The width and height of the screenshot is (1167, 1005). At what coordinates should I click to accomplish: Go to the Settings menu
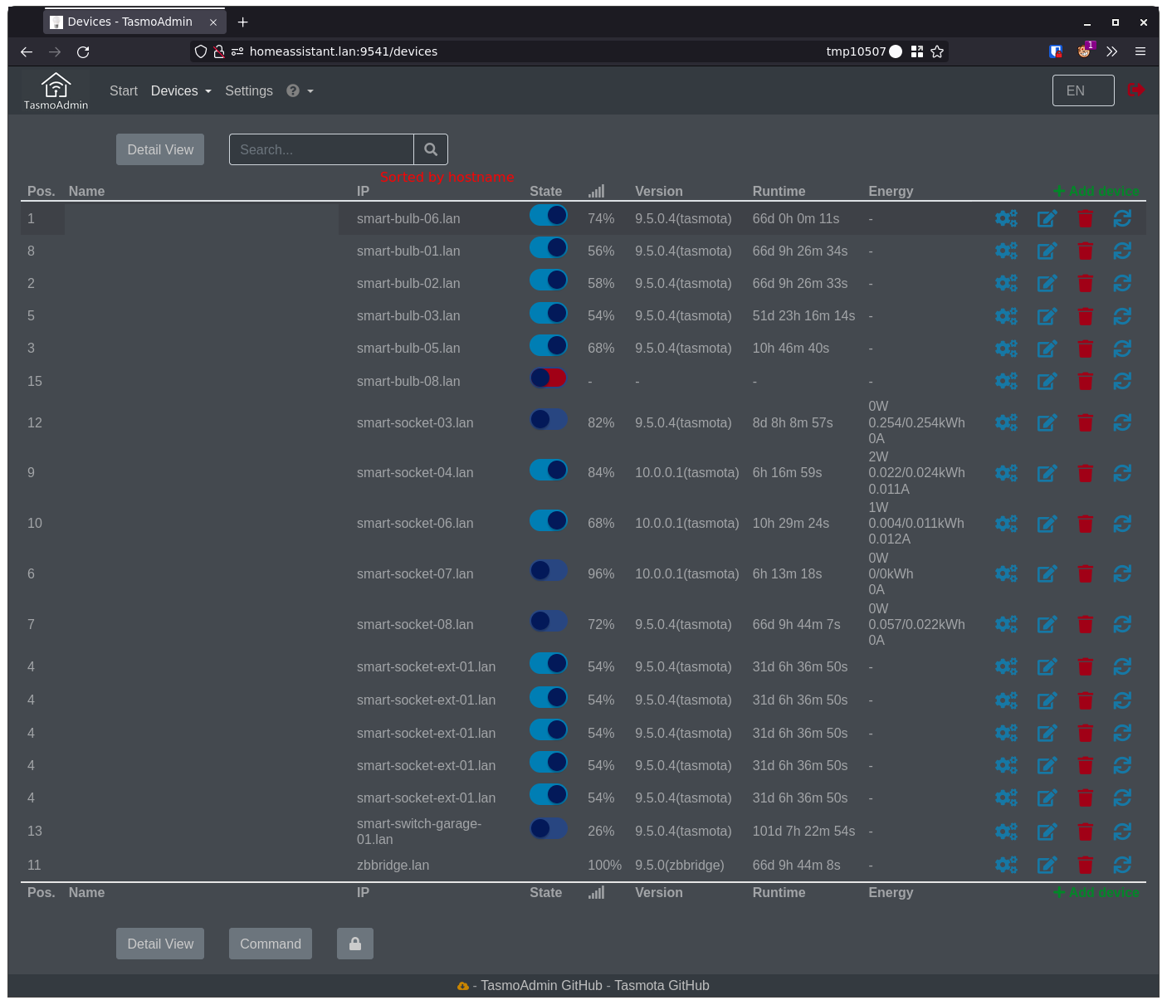(x=249, y=90)
